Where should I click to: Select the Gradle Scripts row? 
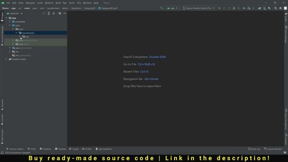point(36,59)
